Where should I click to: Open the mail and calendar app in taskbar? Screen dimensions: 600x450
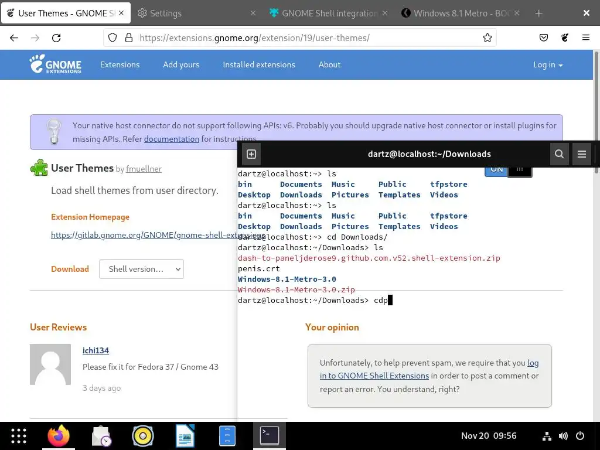(101, 436)
